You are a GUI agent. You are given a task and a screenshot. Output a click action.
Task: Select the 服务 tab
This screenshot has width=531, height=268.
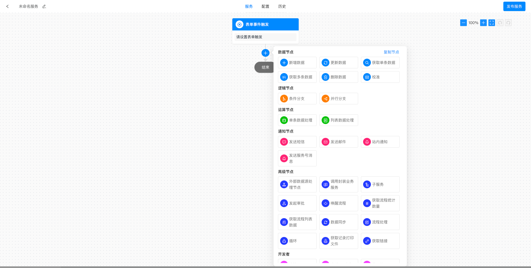click(249, 6)
